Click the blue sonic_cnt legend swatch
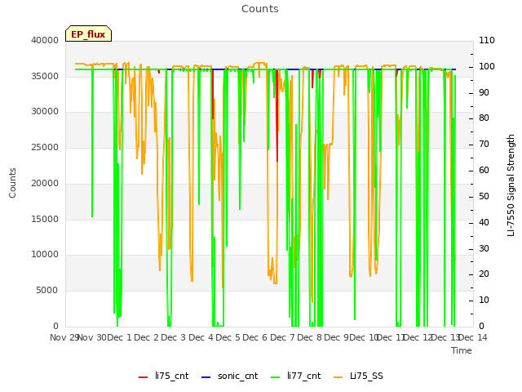Viewport: 522px width, 392px height. pyautogui.click(x=206, y=377)
